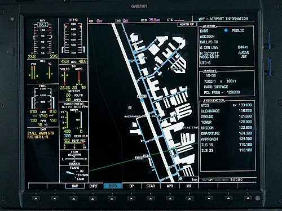282x211 pixels.
Task: Push the physical arrow button under DP
Action: click(131, 199)
